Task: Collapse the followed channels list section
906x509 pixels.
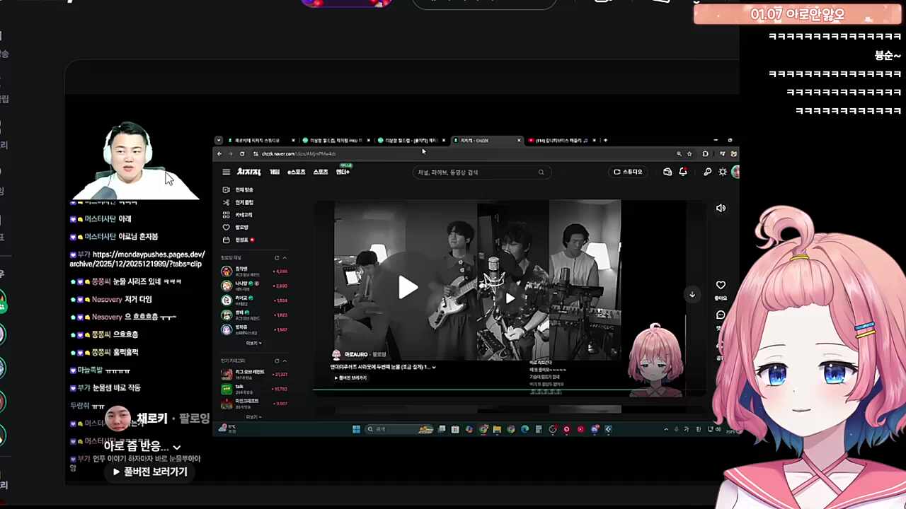Action: 285,258
